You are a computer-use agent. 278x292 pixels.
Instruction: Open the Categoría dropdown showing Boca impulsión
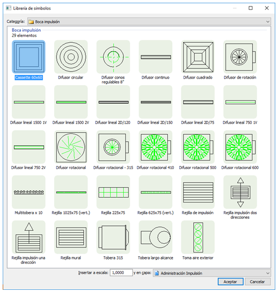(x=149, y=22)
